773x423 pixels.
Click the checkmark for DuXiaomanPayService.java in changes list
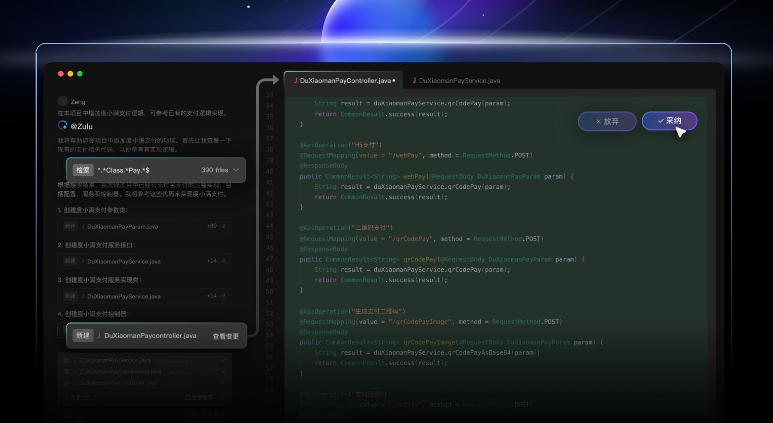(x=223, y=360)
